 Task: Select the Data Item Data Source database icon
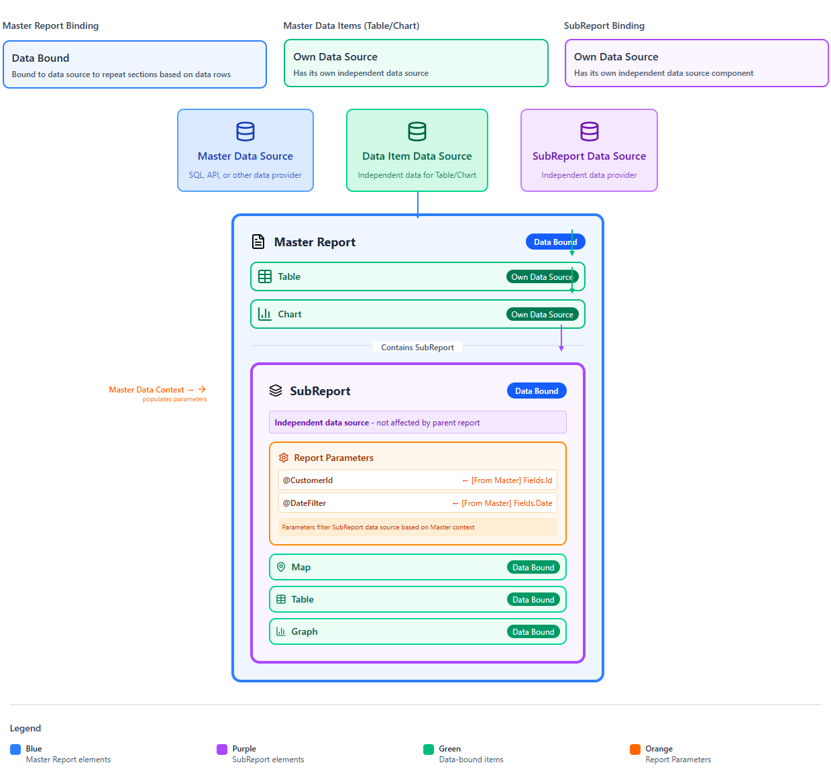tap(417, 132)
